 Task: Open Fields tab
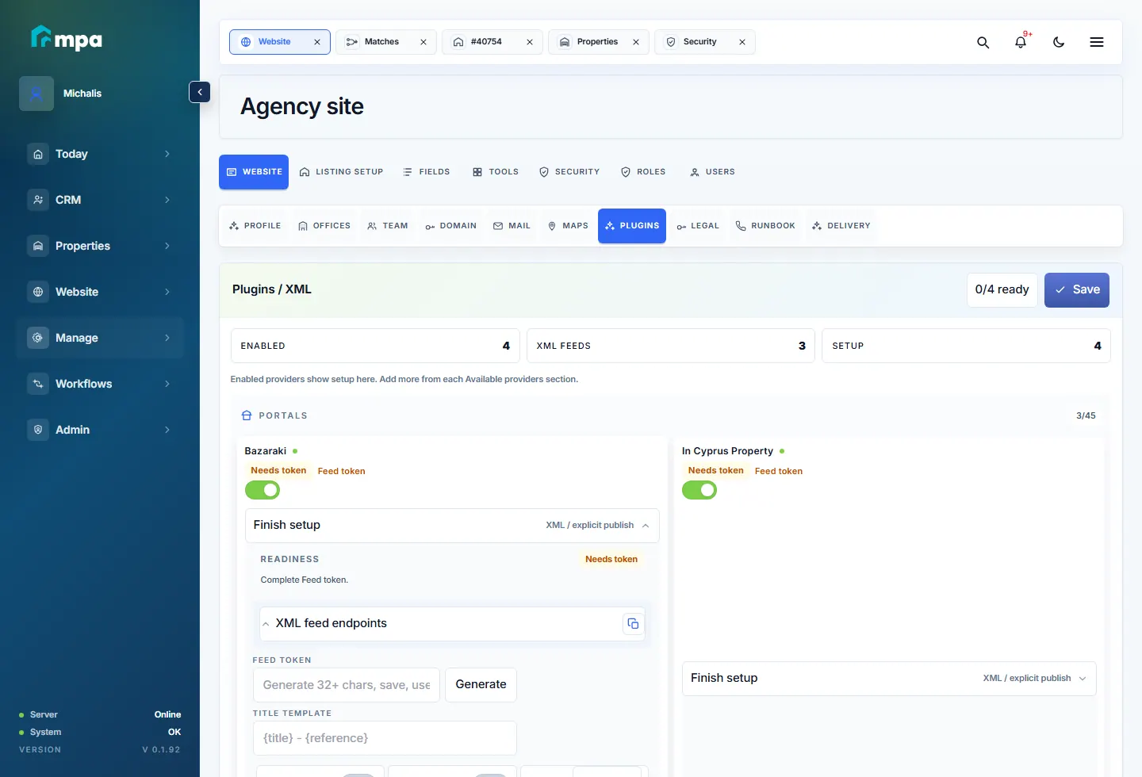coord(426,172)
